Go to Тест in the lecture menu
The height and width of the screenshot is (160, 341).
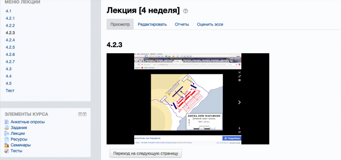click(10, 91)
